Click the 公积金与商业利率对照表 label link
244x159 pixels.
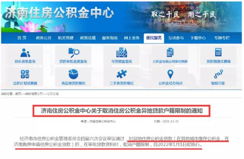pyautogui.click(x=170, y=61)
